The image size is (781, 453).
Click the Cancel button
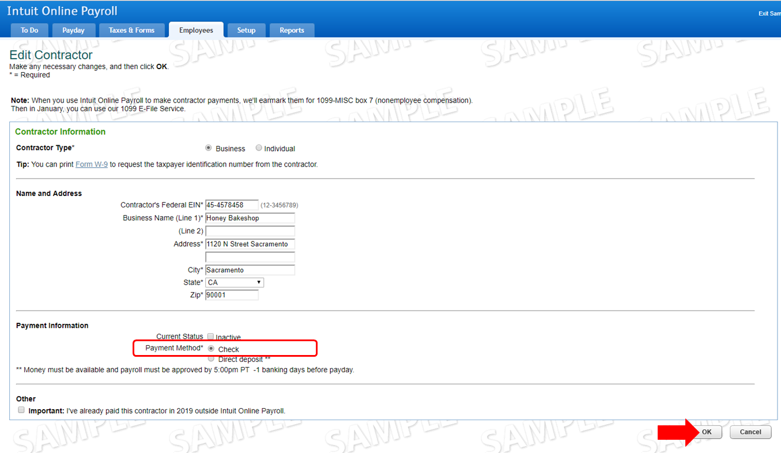(x=750, y=432)
